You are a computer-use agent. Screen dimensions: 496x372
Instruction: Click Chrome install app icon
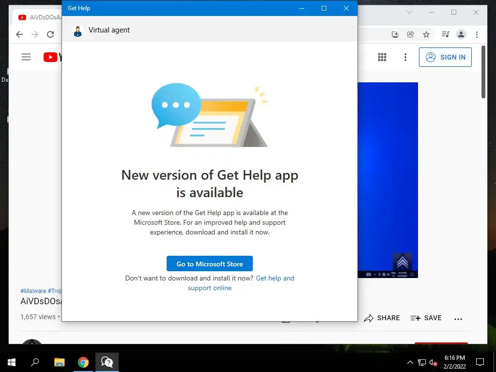tap(395, 34)
